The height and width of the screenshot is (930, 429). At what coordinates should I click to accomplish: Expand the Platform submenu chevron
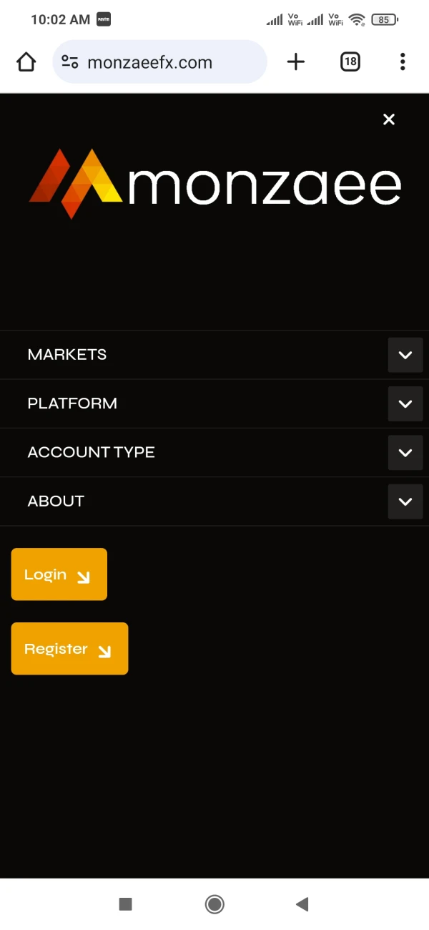coord(405,404)
